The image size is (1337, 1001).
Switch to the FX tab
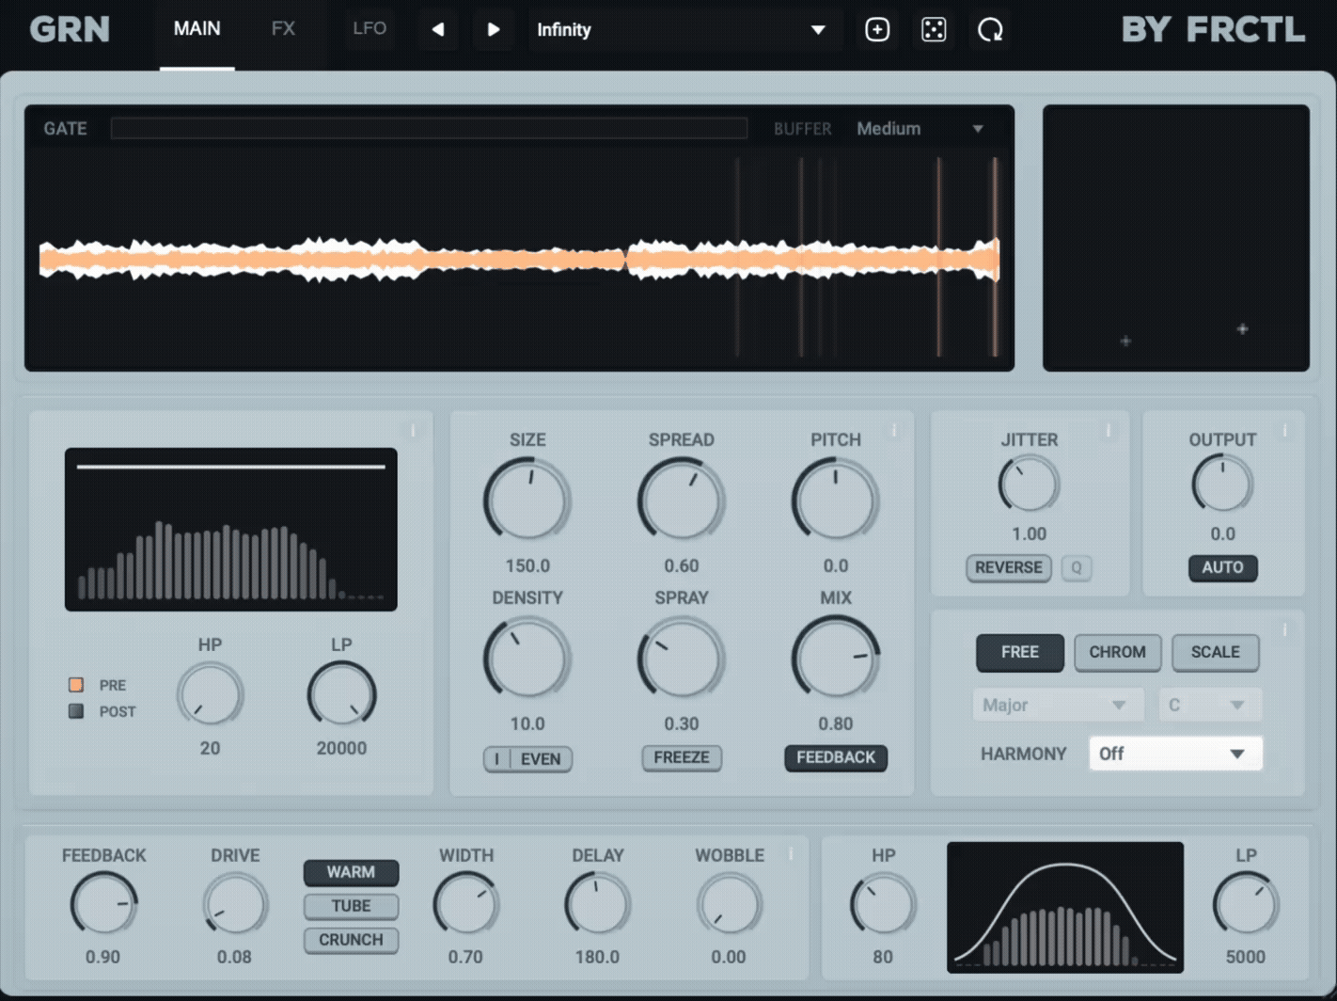[x=283, y=29]
